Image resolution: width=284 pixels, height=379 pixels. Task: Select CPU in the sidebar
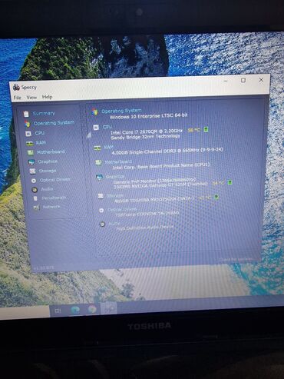tap(40, 133)
